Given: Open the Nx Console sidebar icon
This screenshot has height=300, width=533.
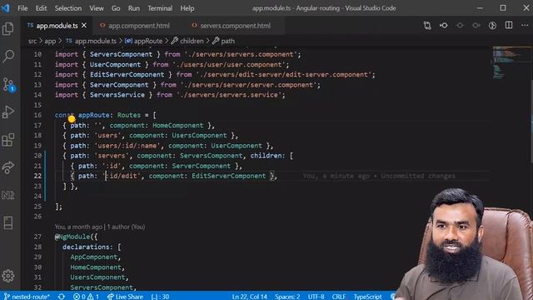Looking at the screenshot, I should point(8,195).
